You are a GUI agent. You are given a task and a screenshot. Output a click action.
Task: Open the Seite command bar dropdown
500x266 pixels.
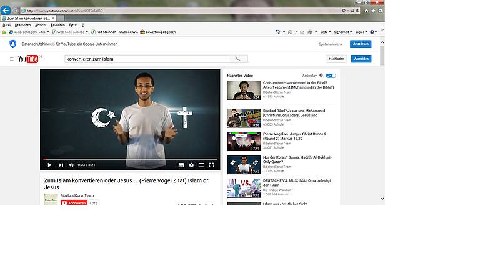[325, 32]
